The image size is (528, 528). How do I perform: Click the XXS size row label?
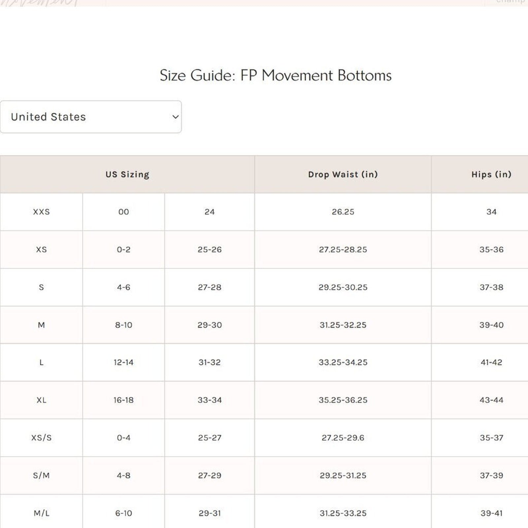(x=41, y=212)
